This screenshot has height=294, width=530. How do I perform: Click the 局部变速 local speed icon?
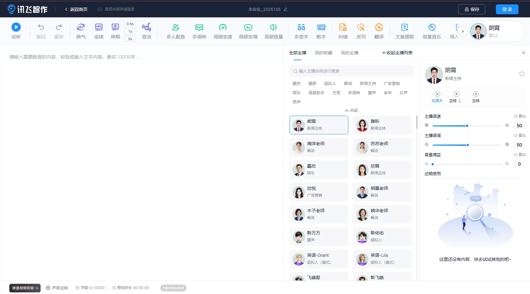pyautogui.click(x=223, y=27)
